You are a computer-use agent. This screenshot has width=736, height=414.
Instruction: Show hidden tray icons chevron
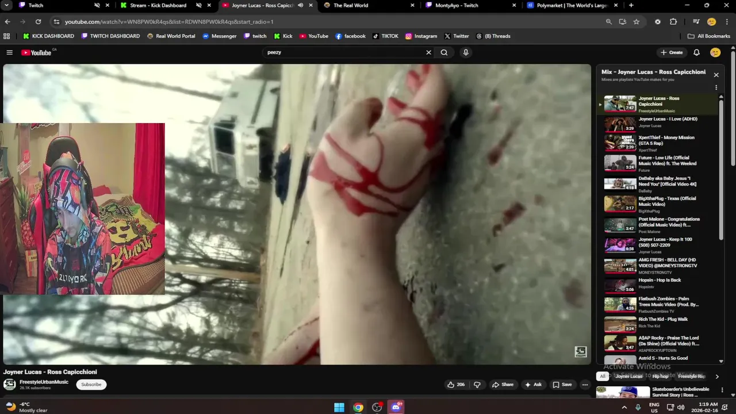(624, 407)
